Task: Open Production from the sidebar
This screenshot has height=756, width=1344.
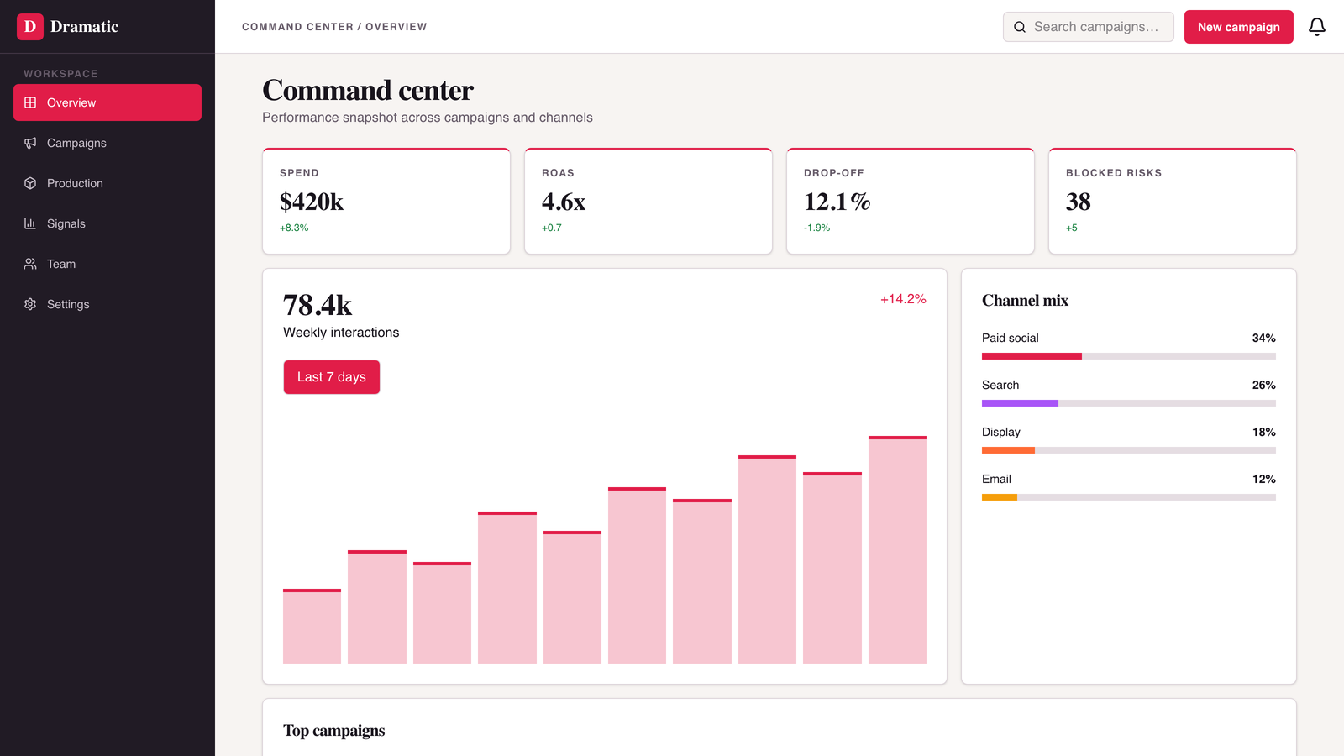Action: 108,183
